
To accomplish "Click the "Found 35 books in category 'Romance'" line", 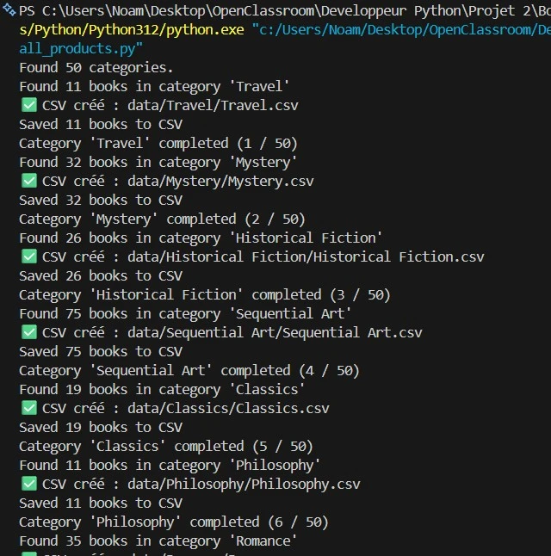I will [x=158, y=541].
